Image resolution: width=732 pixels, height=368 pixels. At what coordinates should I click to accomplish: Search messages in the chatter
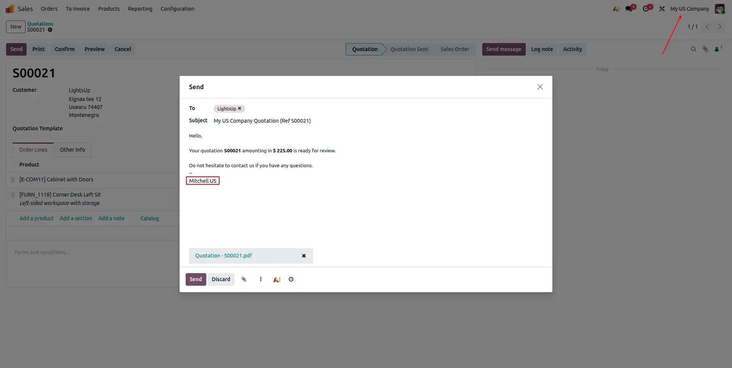[693, 49]
